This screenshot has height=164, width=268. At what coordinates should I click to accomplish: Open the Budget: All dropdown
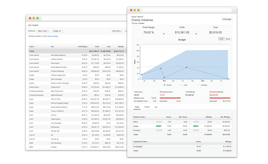[x=58, y=31]
